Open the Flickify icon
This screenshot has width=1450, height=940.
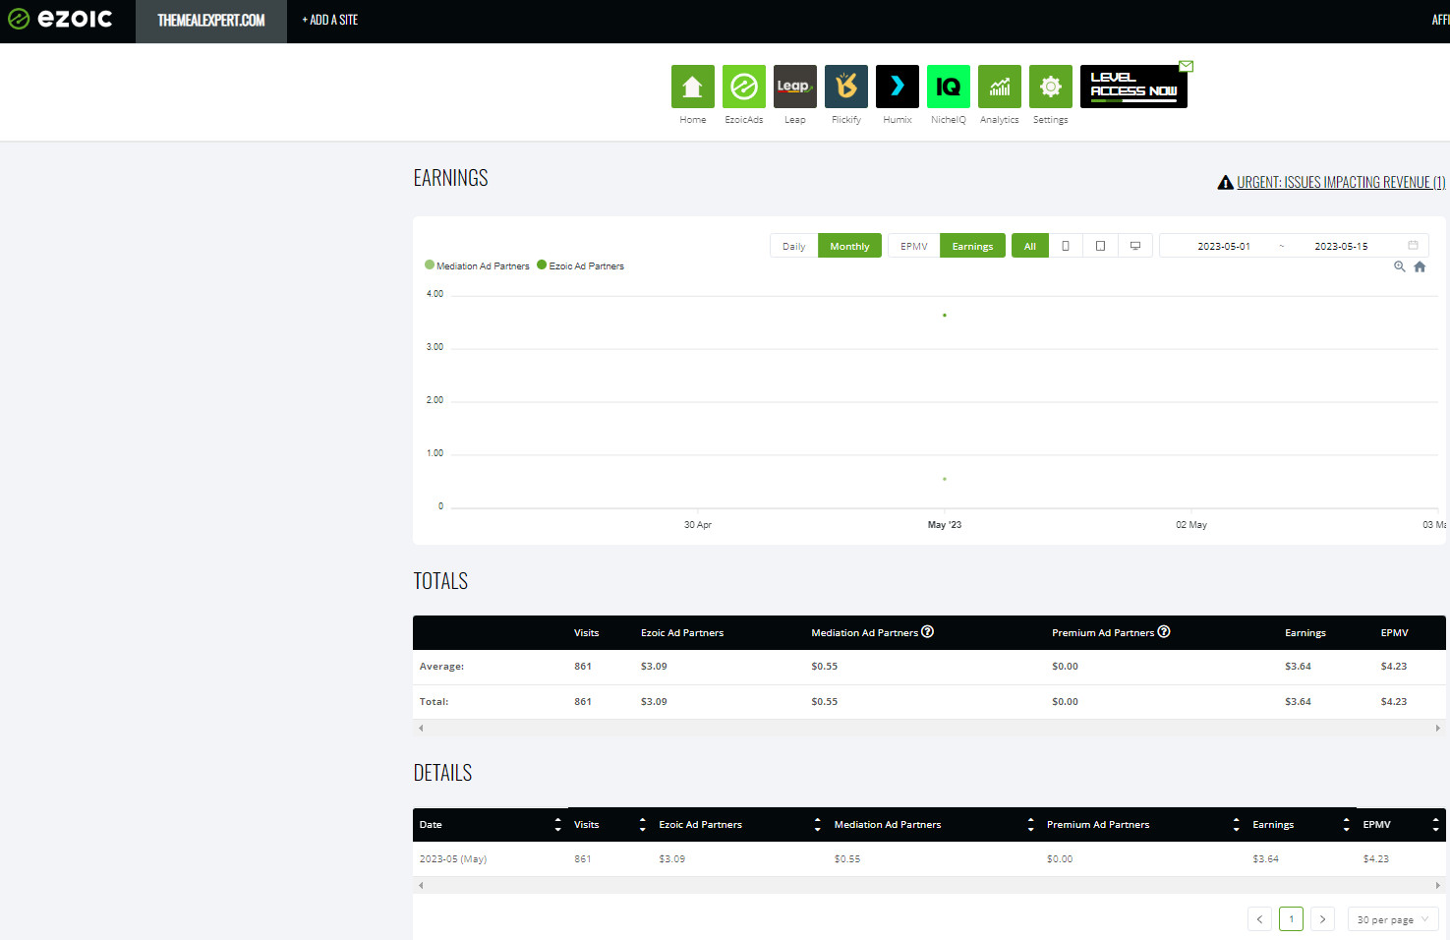pos(845,87)
